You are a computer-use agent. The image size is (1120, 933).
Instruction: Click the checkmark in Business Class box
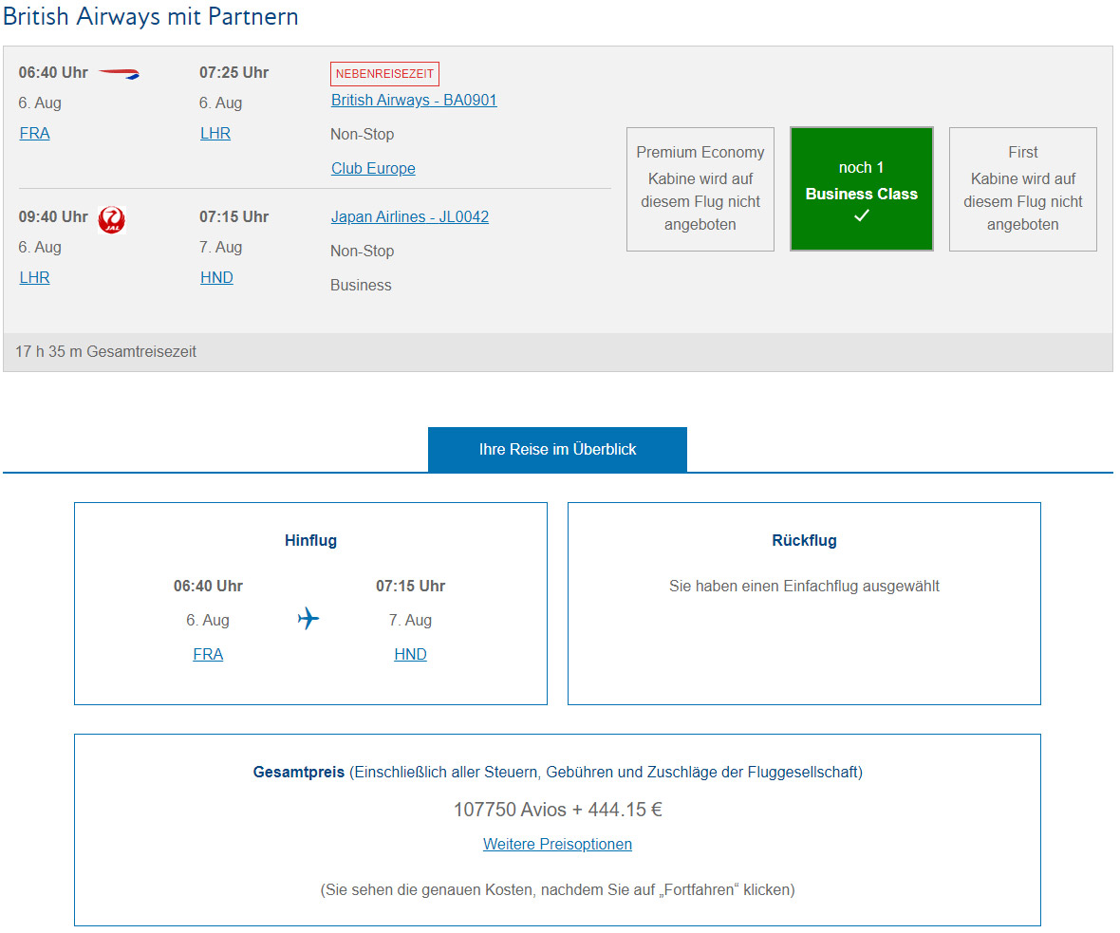tap(862, 215)
